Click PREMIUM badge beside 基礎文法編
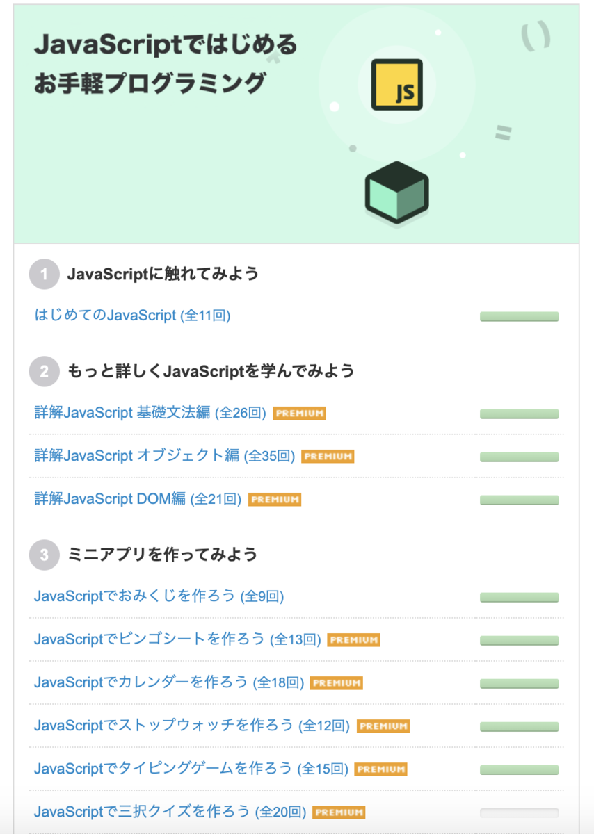Screen dimensions: 594x834 (x=300, y=414)
